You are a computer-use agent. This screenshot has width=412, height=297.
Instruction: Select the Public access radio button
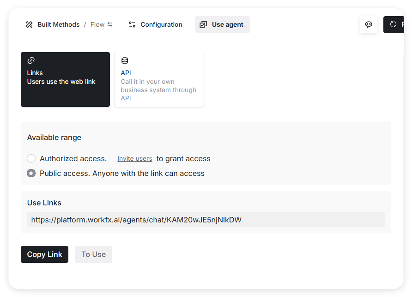tap(31, 173)
